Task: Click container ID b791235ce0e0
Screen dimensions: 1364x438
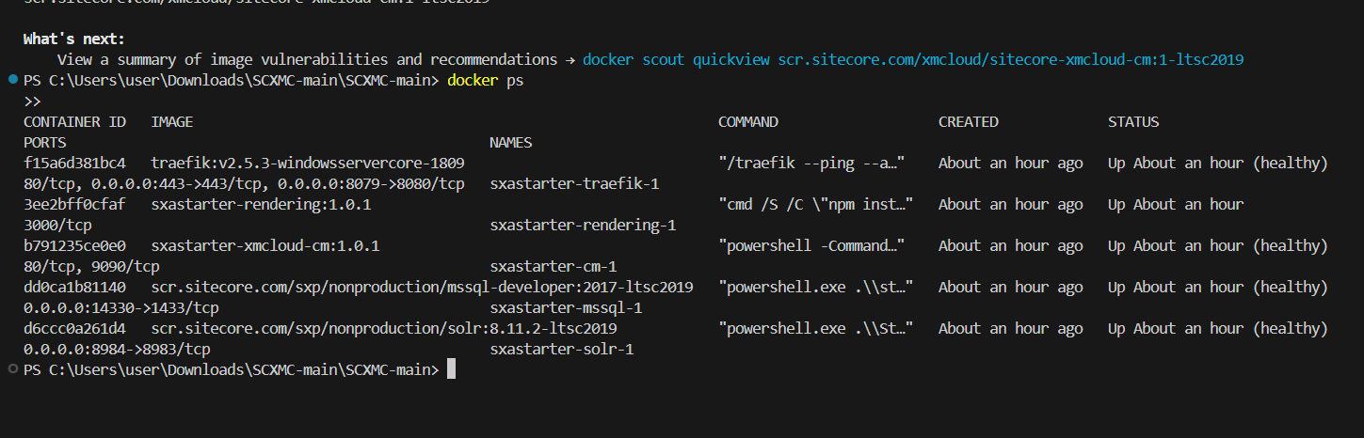Action: pos(74,246)
